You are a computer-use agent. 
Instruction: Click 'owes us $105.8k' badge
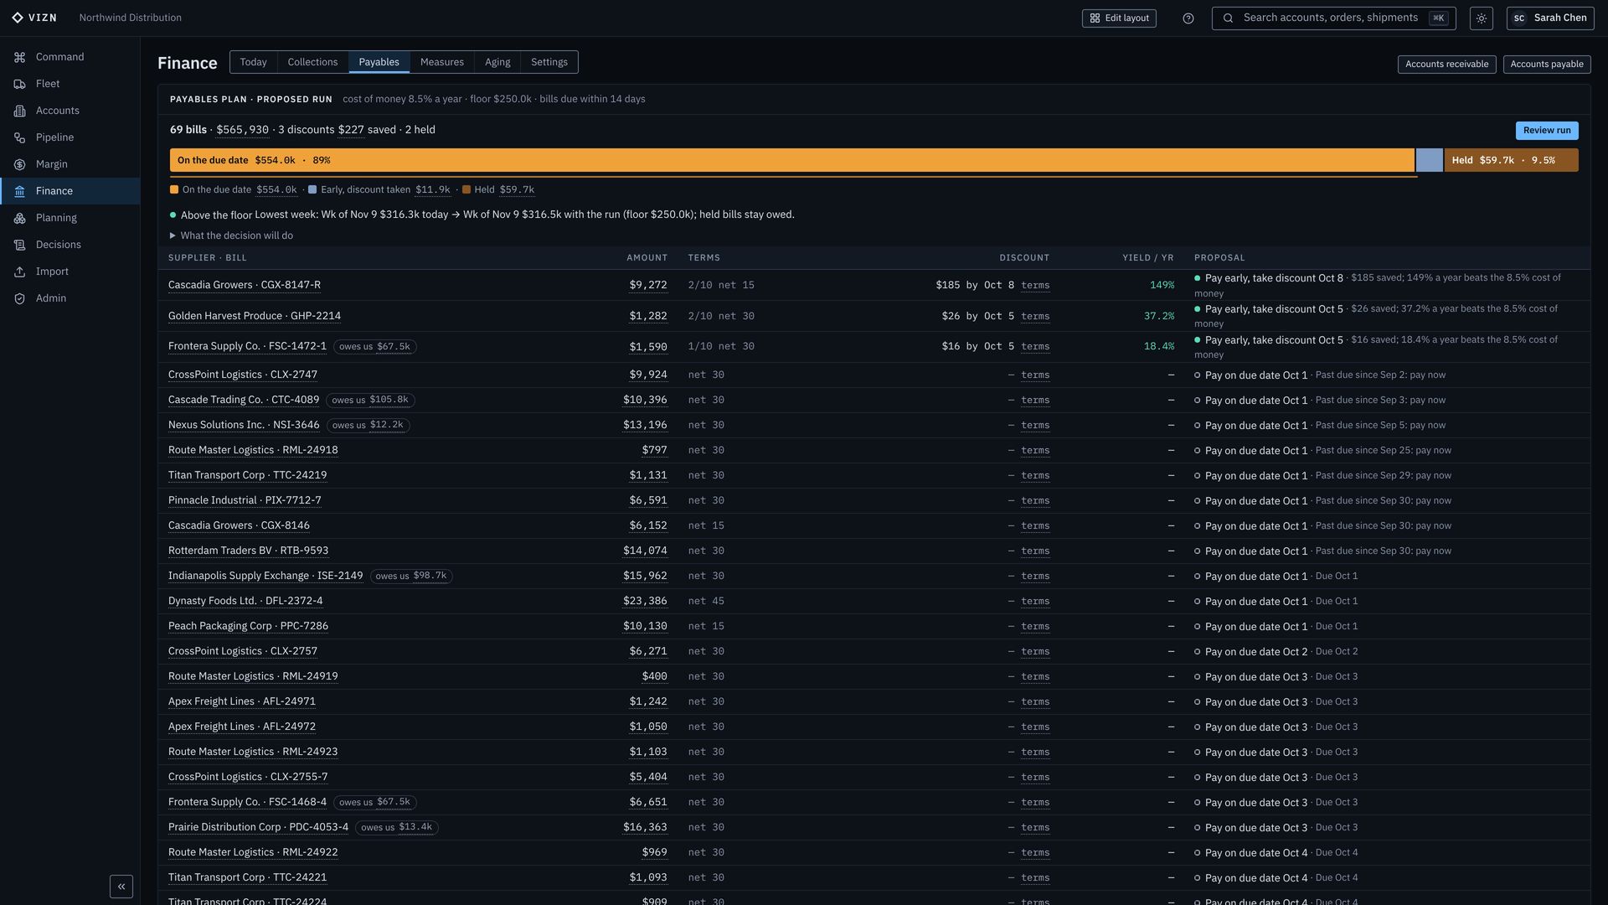370,401
